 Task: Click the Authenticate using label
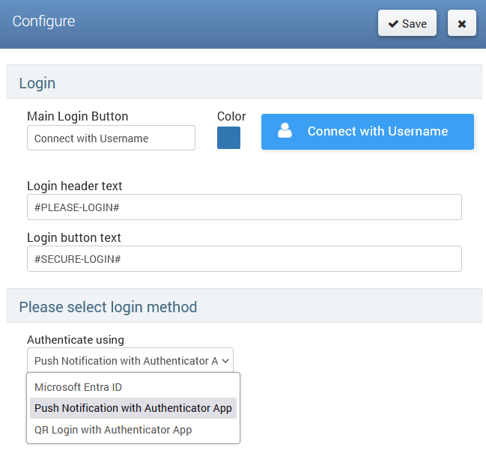click(x=76, y=339)
